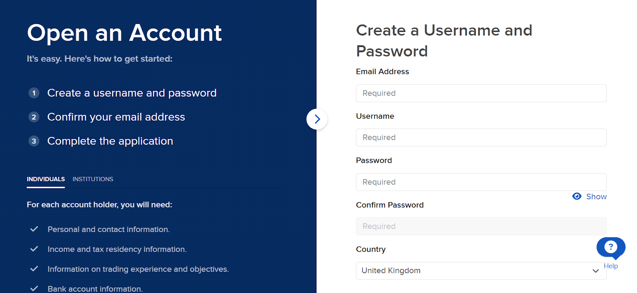This screenshot has height=293, width=637.
Task: Toggle password visibility with Show
Action: 596,197
